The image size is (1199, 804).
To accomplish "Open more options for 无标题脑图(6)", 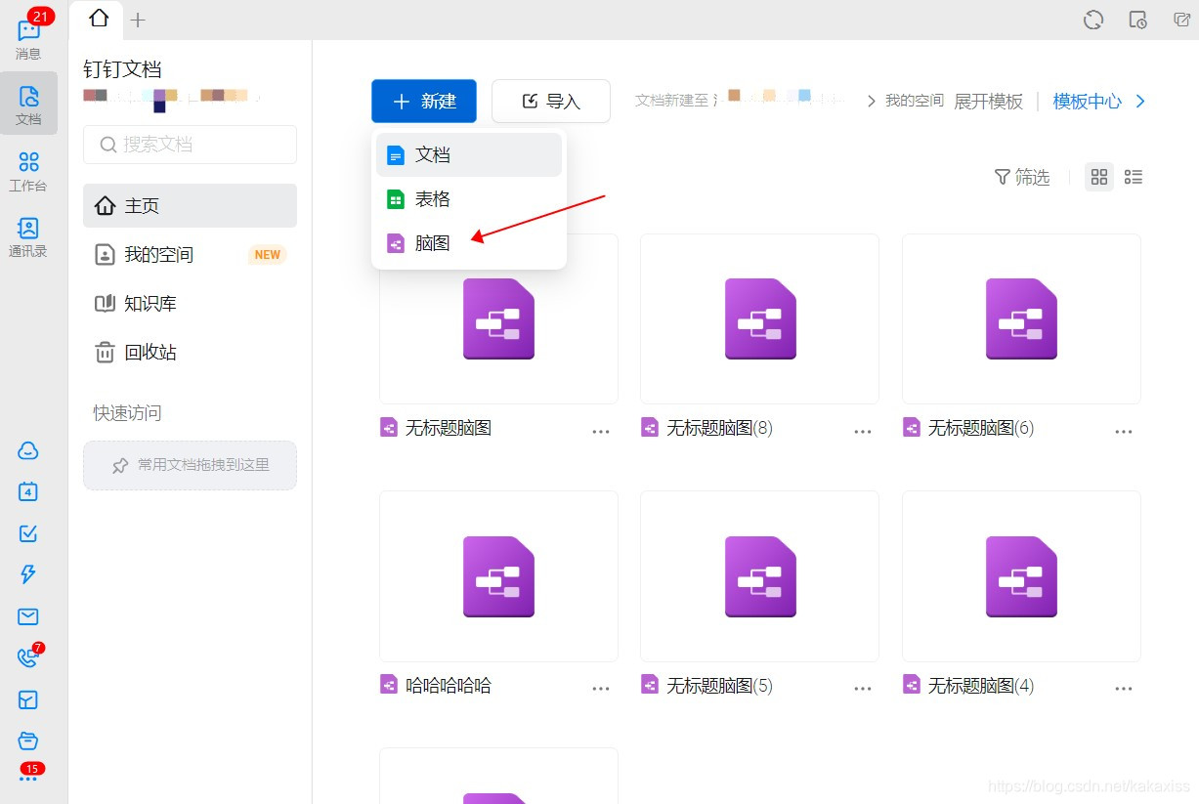I will click(1124, 431).
